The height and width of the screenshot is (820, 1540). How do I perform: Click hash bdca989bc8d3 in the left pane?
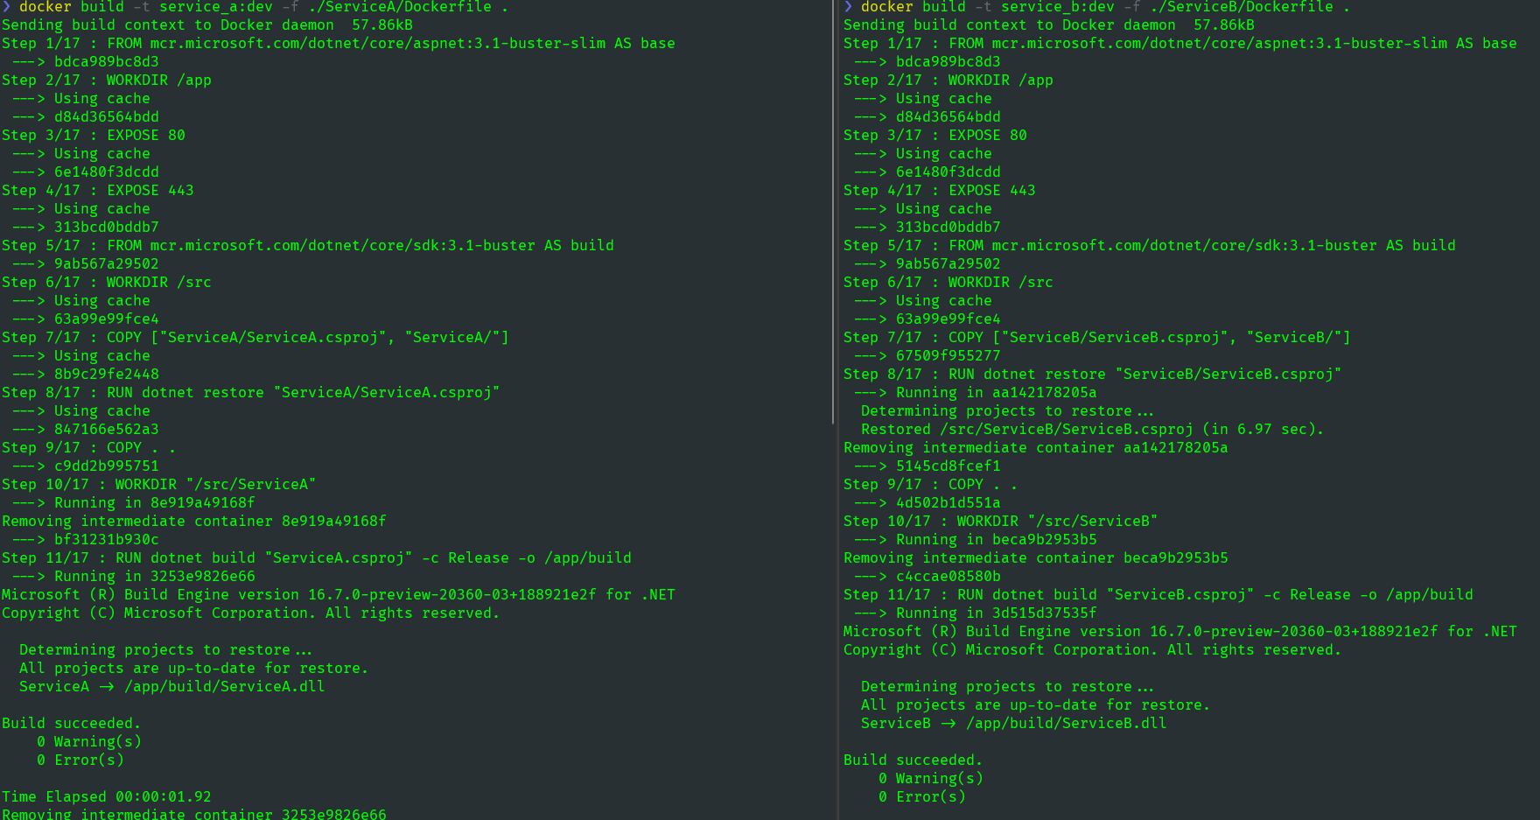click(107, 62)
